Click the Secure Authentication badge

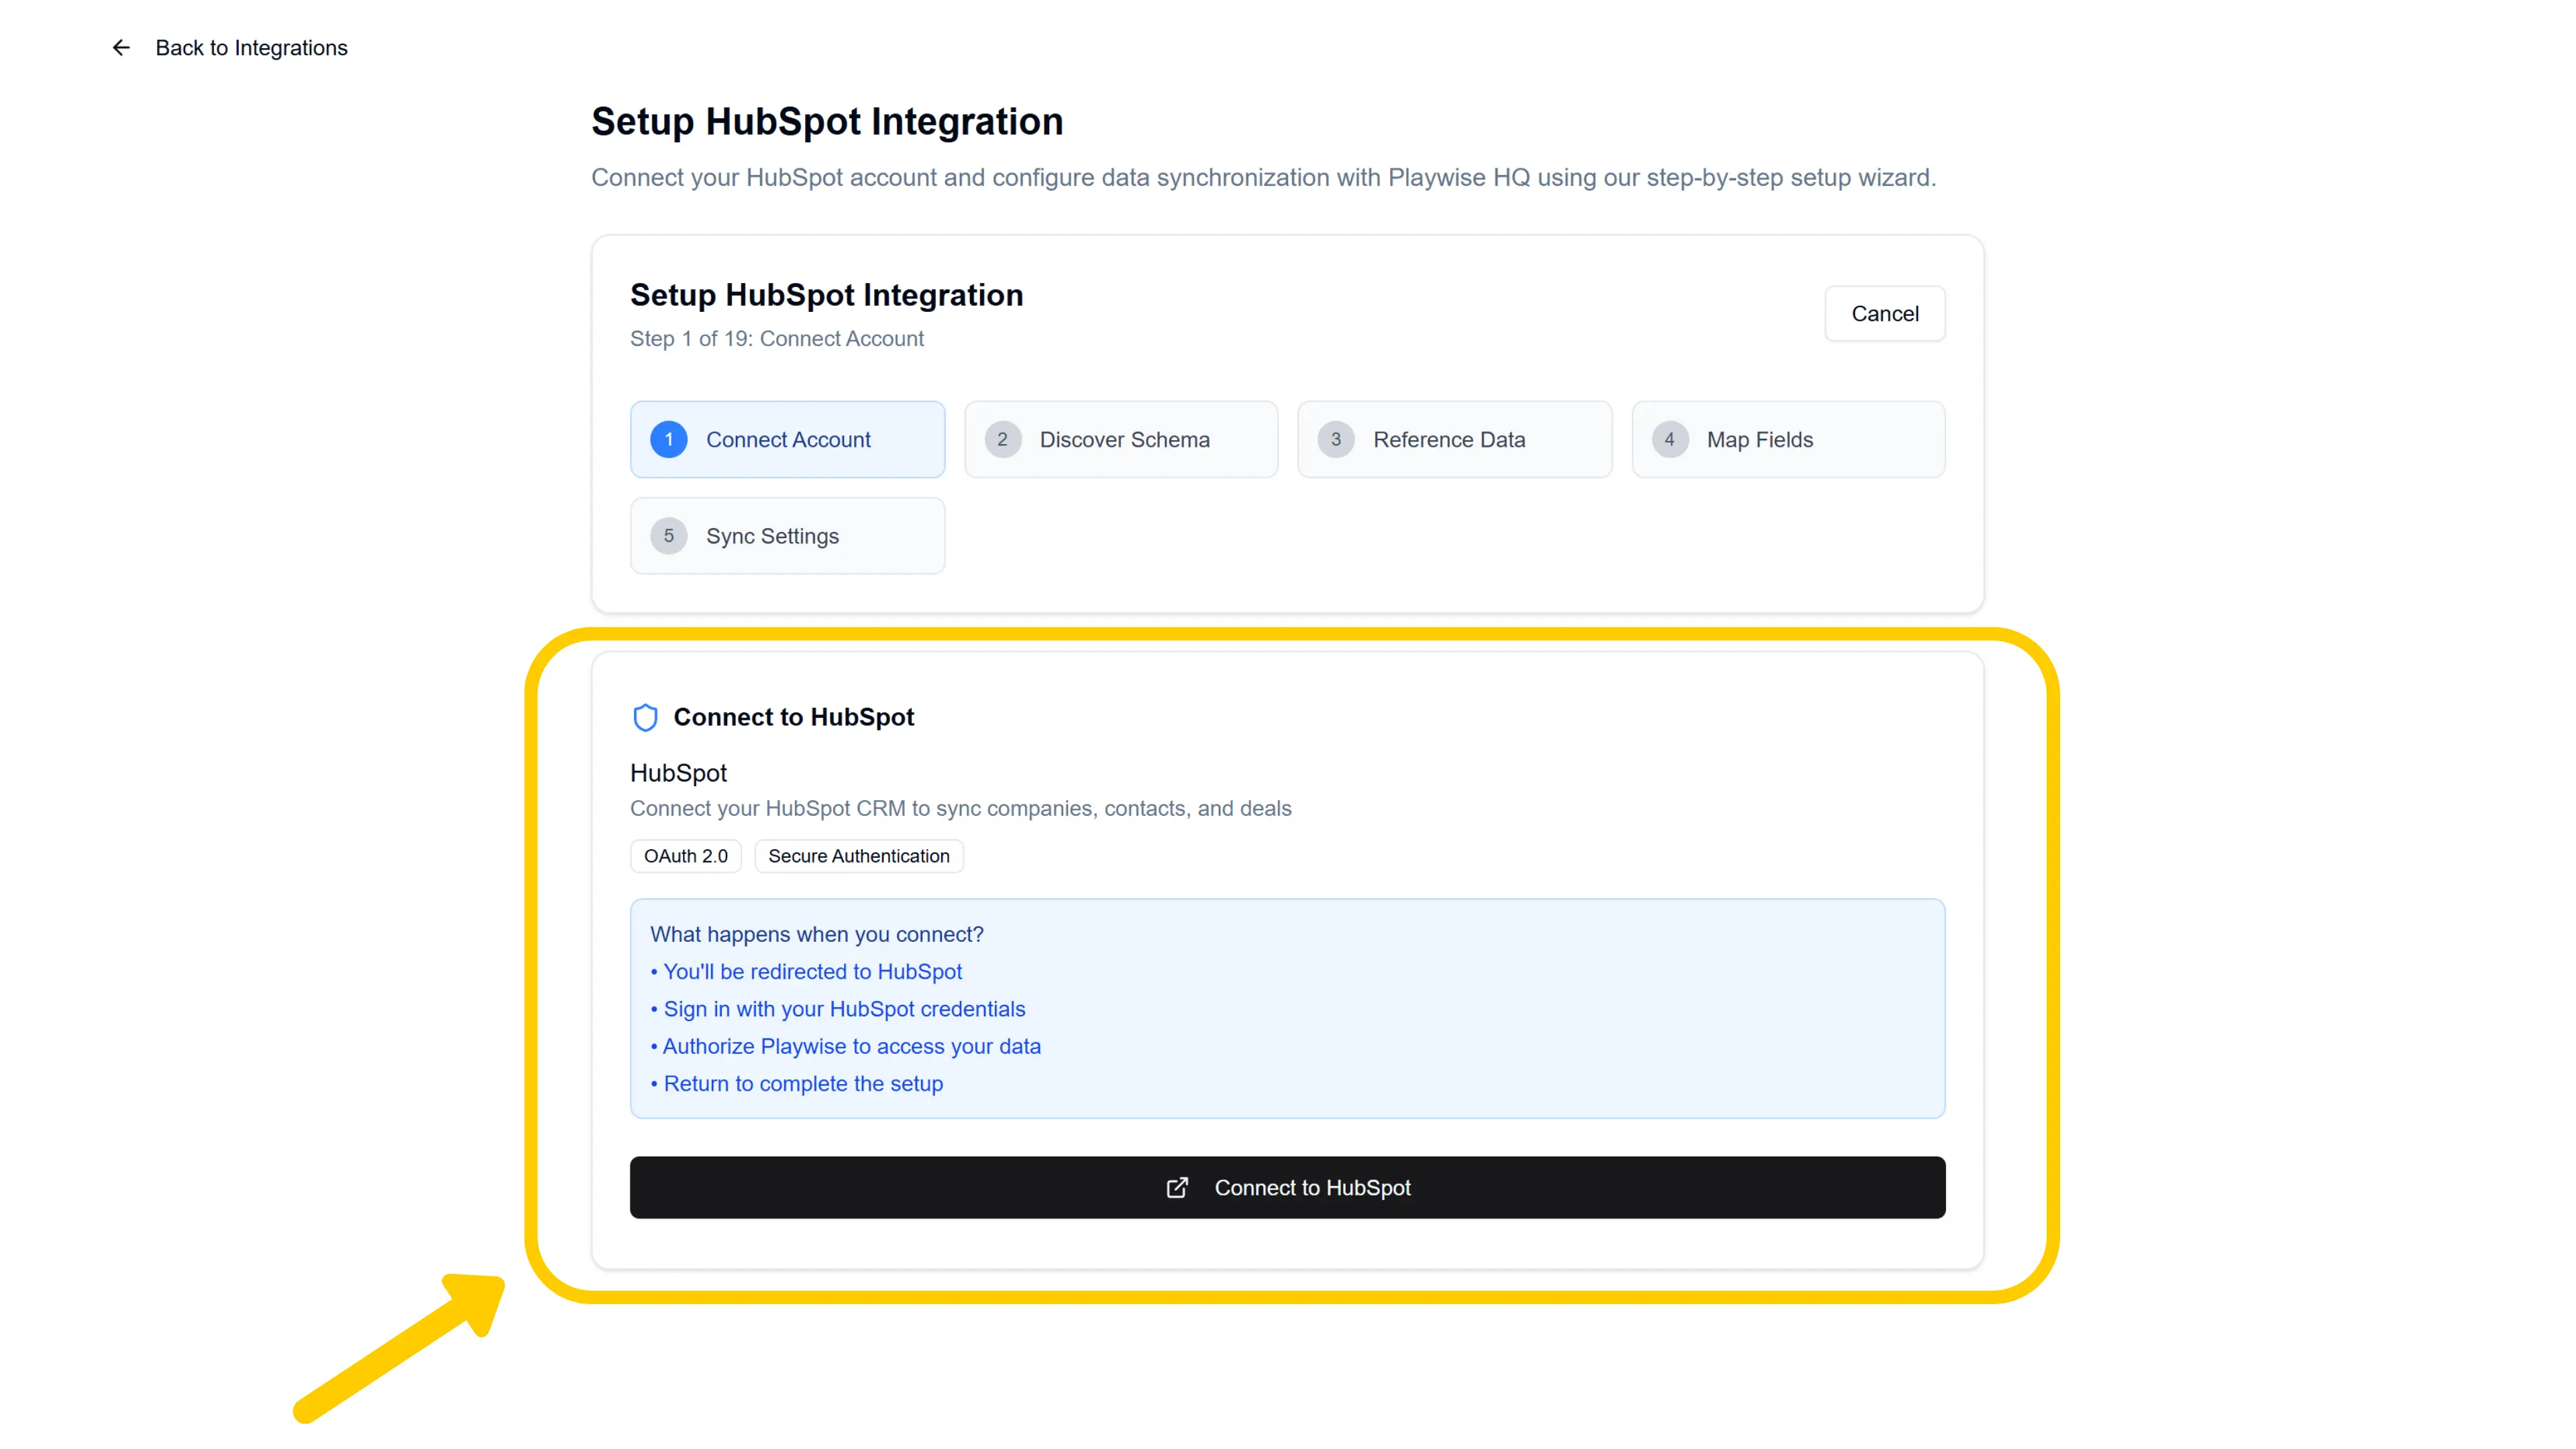click(x=858, y=856)
